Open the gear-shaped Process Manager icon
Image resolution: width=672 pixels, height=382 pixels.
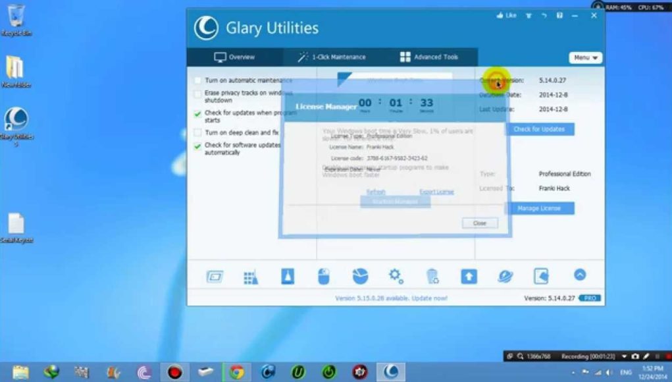[396, 276]
